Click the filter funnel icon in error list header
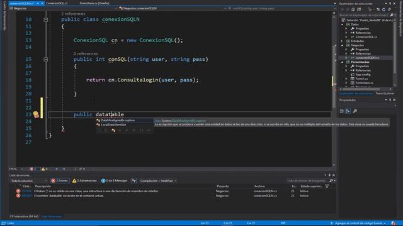The width and height of the screenshot is (403, 226). [x=327, y=186]
